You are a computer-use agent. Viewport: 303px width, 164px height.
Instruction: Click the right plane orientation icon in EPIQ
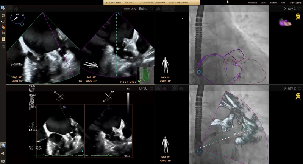pos(109,96)
